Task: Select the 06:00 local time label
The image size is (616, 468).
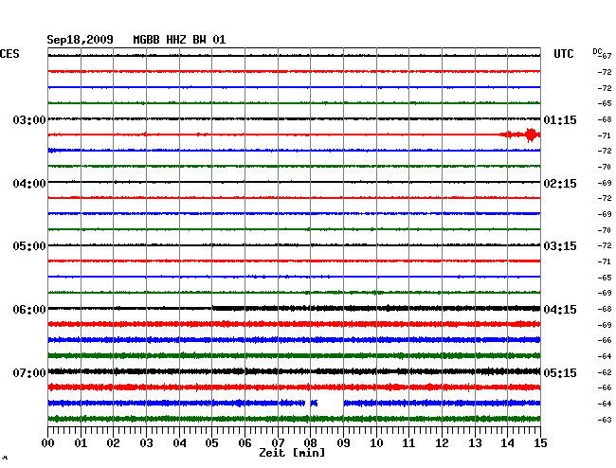Action: [x=29, y=310]
